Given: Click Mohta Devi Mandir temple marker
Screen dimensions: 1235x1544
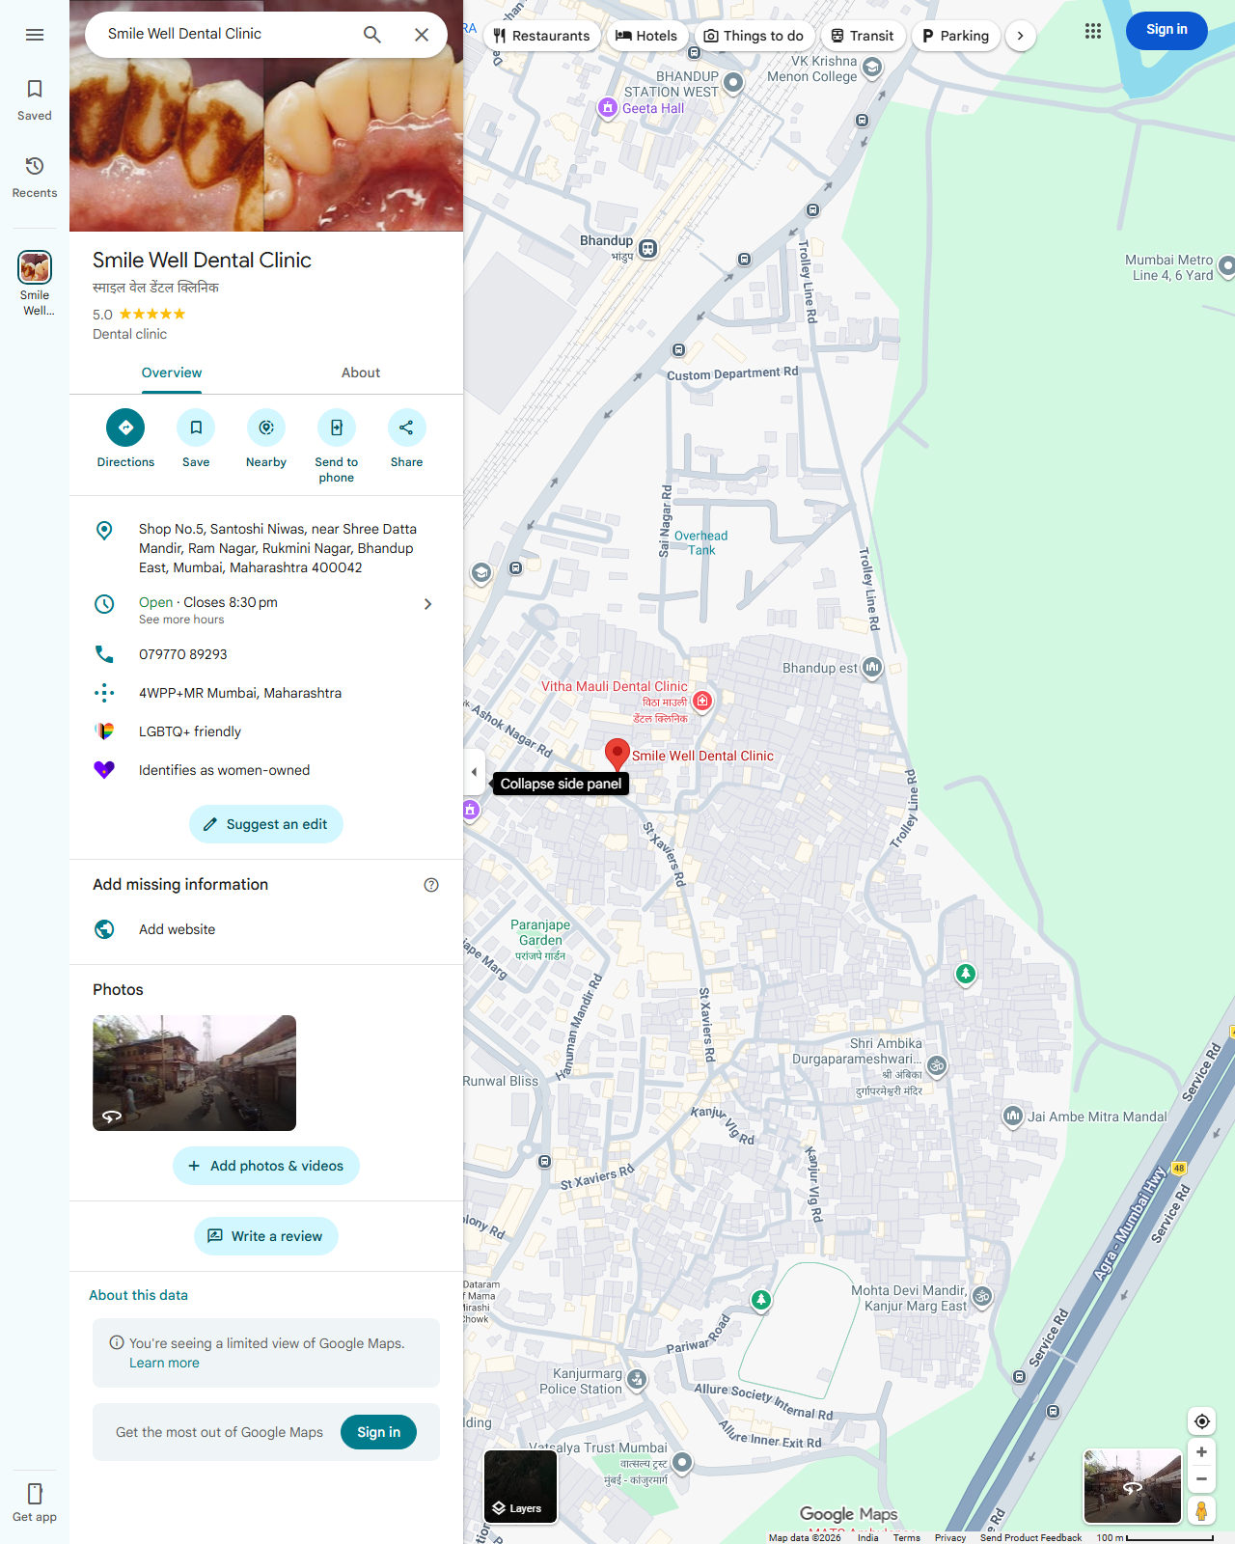Looking at the screenshot, I should 982,1296.
